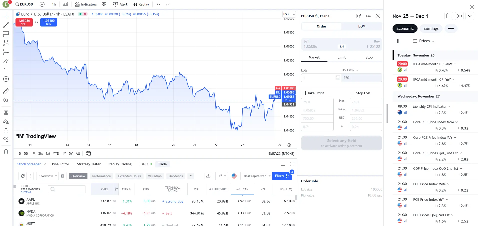
Task: Open layout setup grid icon
Action: (104, 4)
